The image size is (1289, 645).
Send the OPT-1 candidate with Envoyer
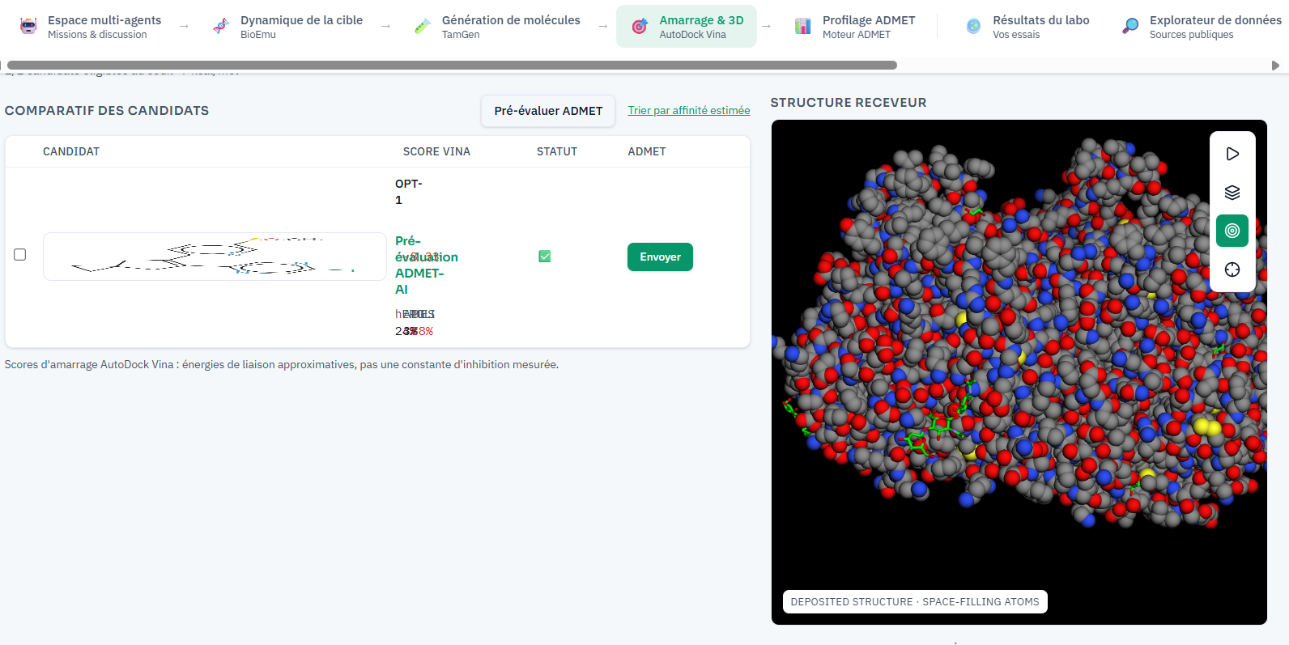660,257
